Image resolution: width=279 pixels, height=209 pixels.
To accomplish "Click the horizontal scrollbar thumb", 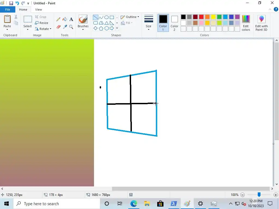I will (x=191, y=189).
